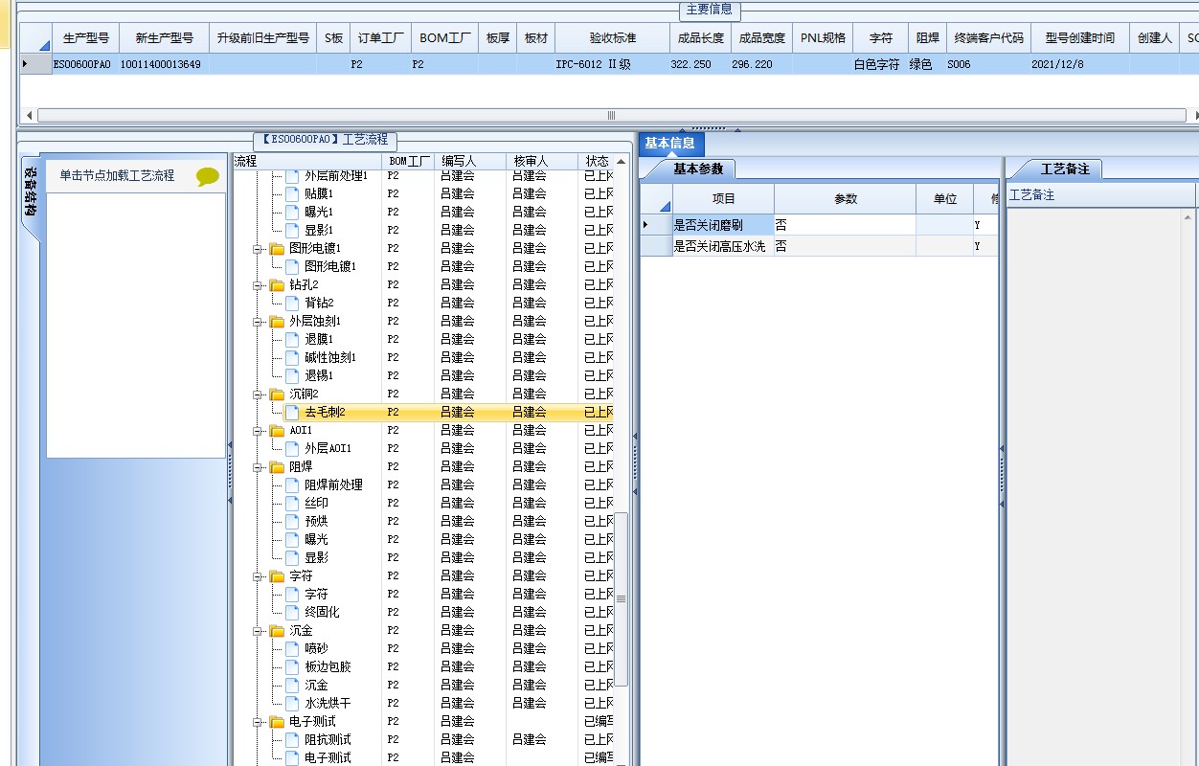Click the page icon beside 曝光1
Image resolution: width=1199 pixels, height=766 pixels.
point(292,212)
